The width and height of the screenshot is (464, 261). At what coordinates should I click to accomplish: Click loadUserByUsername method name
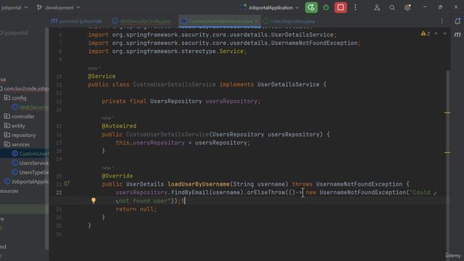tap(199, 184)
